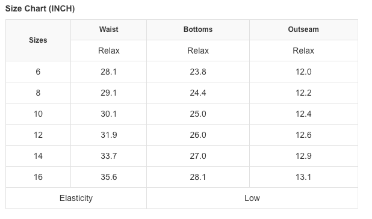Click the size 16 row label
This screenshot has width=372, height=219.
coord(38,177)
